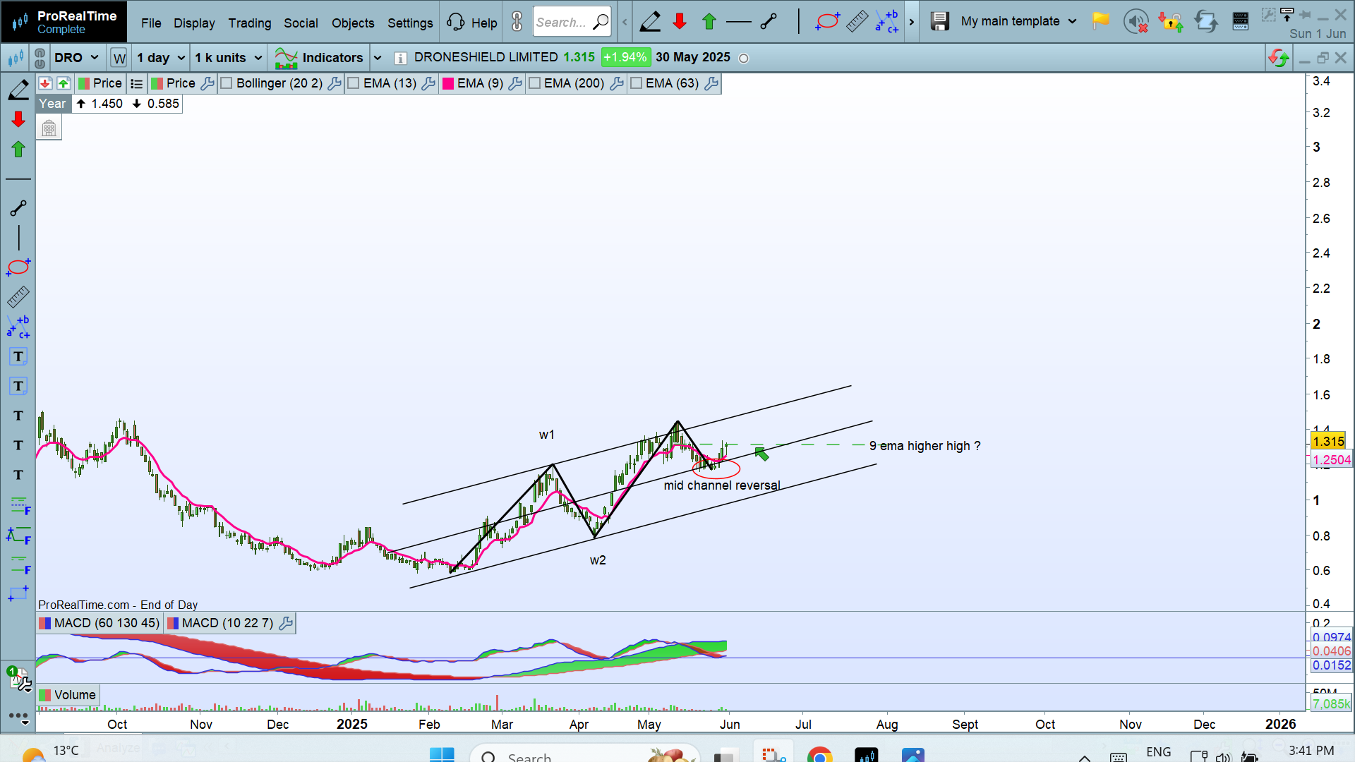Click in the ProRealTime search field
This screenshot has height=762, width=1355.
click(572, 22)
